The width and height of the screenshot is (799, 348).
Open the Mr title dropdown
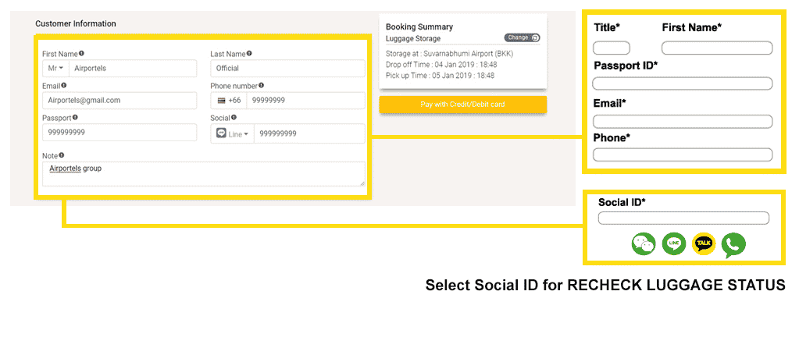pos(55,68)
